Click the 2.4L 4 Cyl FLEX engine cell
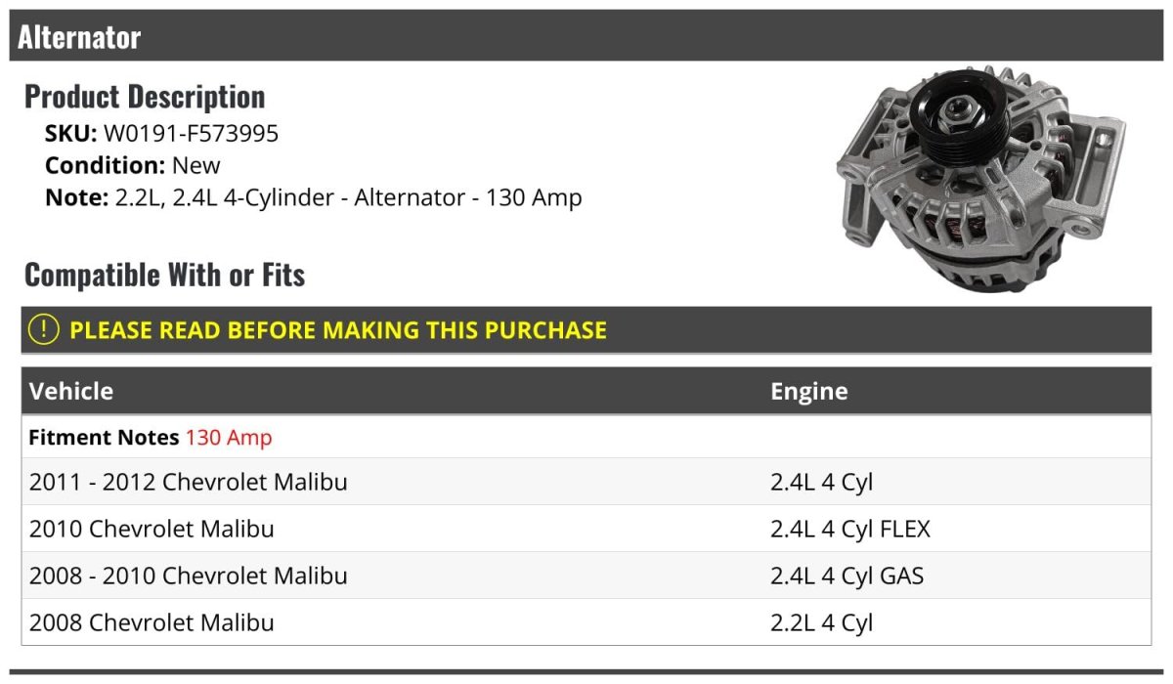Image resolution: width=1173 pixels, height=684 pixels. 850,529
